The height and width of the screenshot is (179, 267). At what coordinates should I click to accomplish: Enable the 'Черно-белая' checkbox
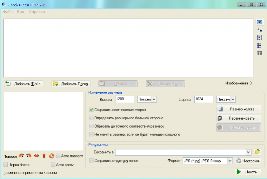6,164
